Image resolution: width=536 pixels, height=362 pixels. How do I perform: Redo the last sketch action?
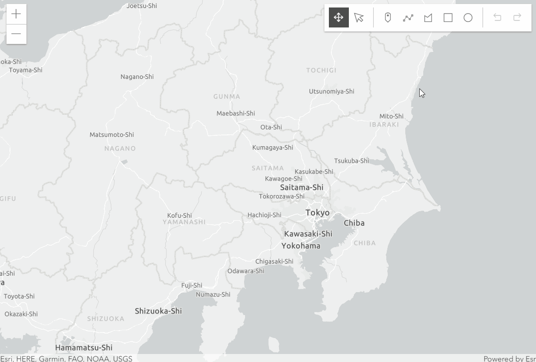(517, 17)
